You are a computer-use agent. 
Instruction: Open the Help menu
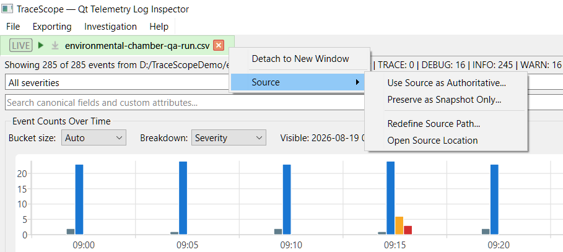(159, 27)
